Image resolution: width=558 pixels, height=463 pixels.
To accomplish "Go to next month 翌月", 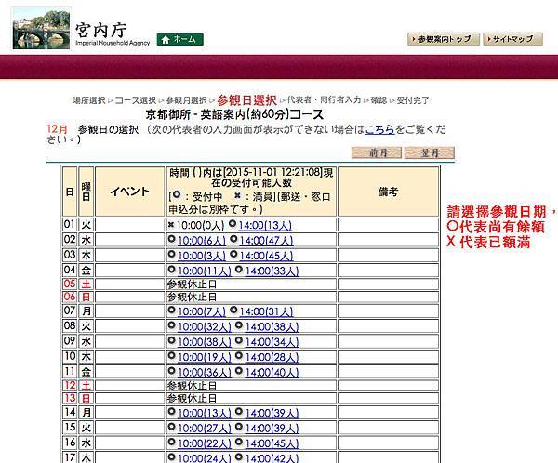I will click(x=430, y=153).
